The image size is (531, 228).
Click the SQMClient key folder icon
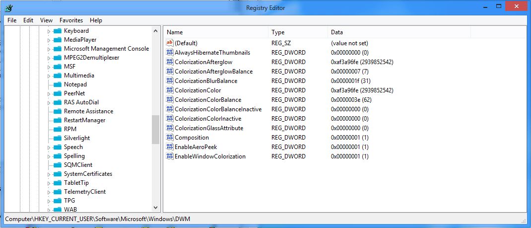58,165
